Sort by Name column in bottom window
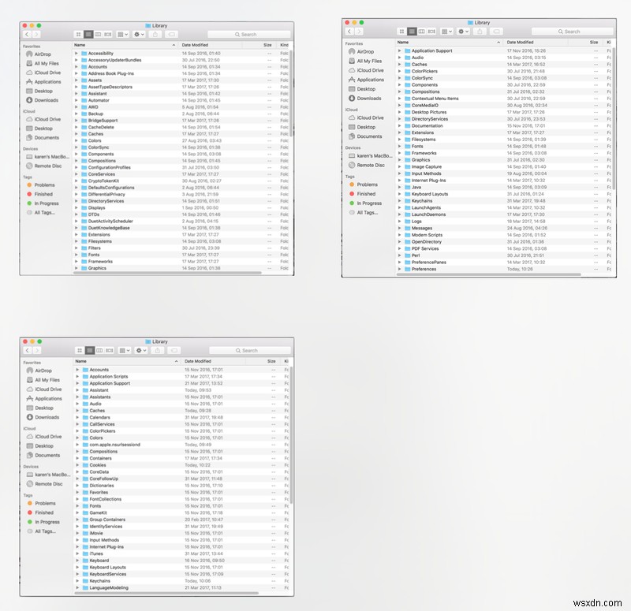This screenshot has height=611, width=631. coord(127,361)
